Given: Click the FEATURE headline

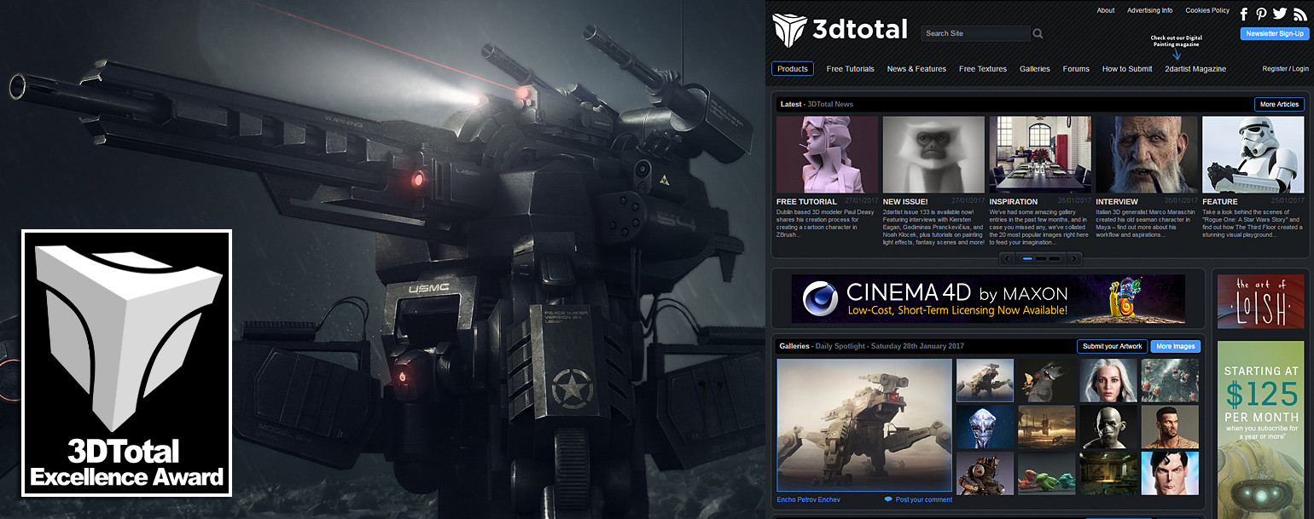Looking at the screenshot, I should tap(1220, 202).
